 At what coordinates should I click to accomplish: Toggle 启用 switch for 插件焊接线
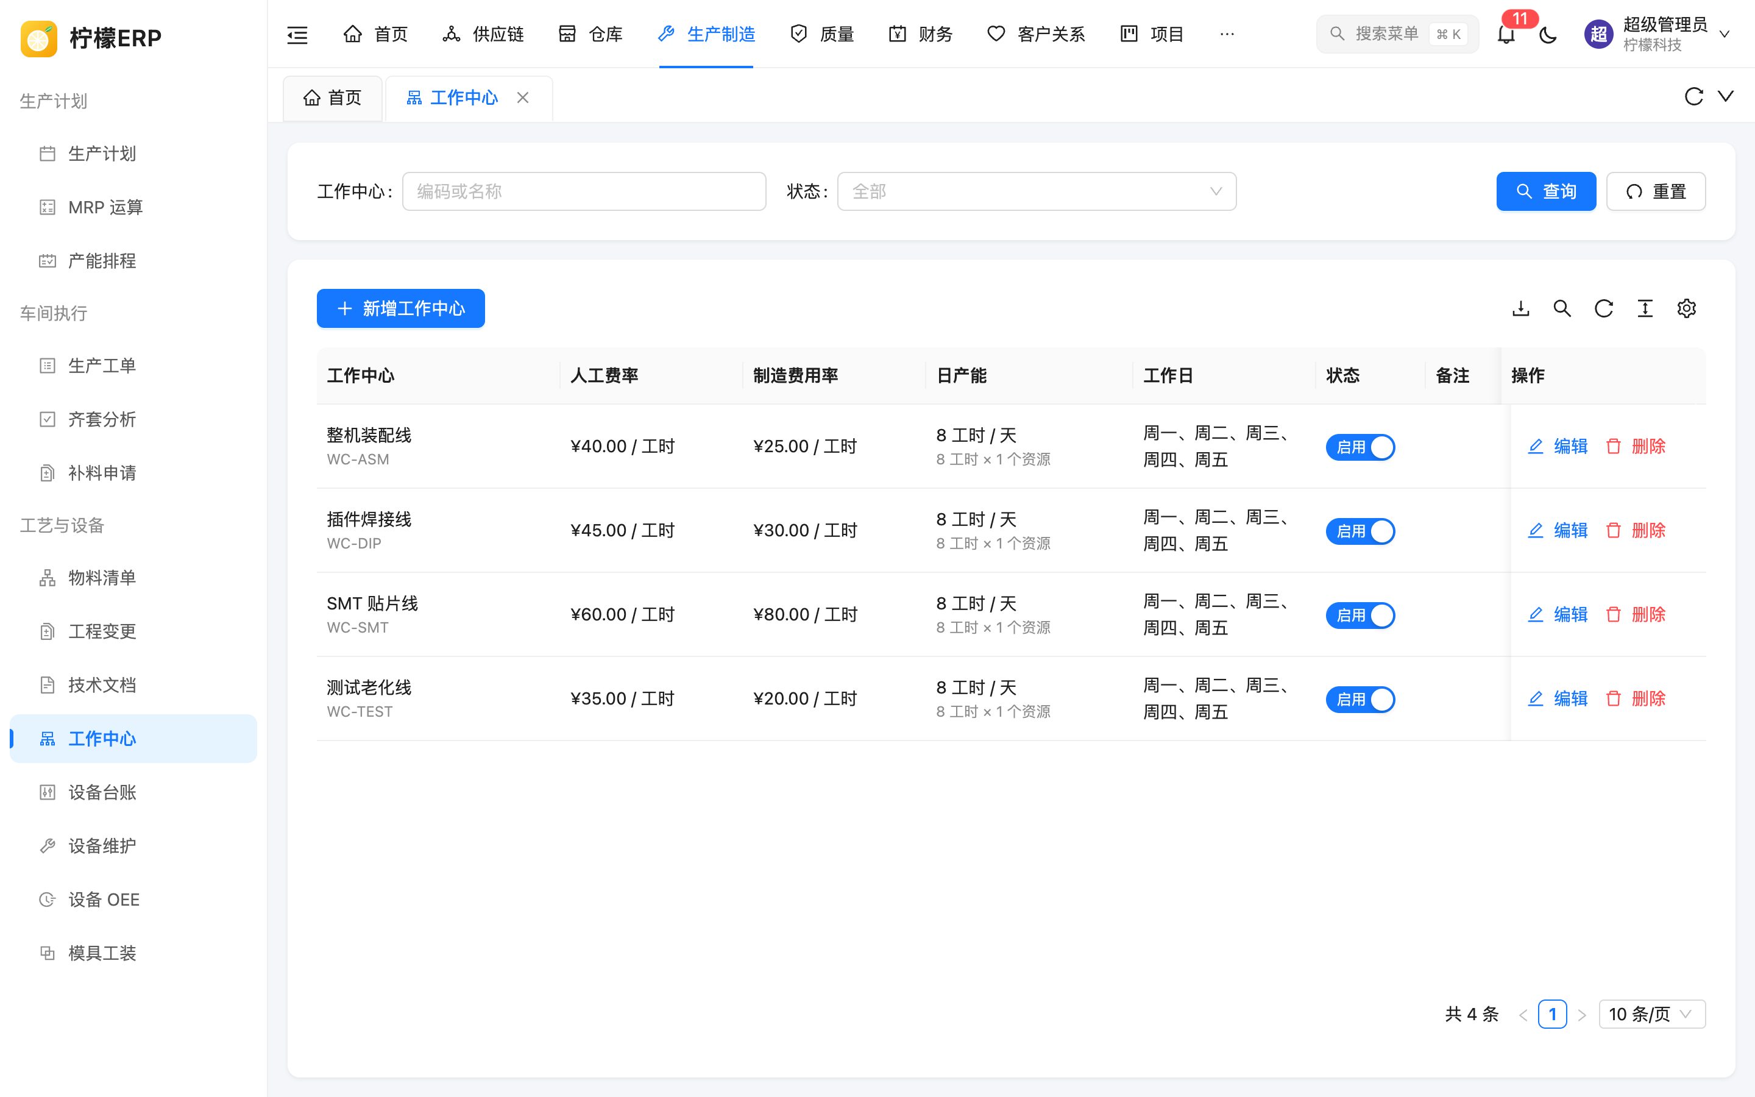(x=1360, y=531)
